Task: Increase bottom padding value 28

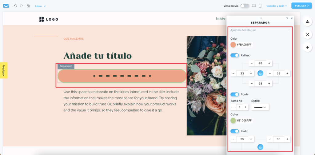Action: coord(269,84)
